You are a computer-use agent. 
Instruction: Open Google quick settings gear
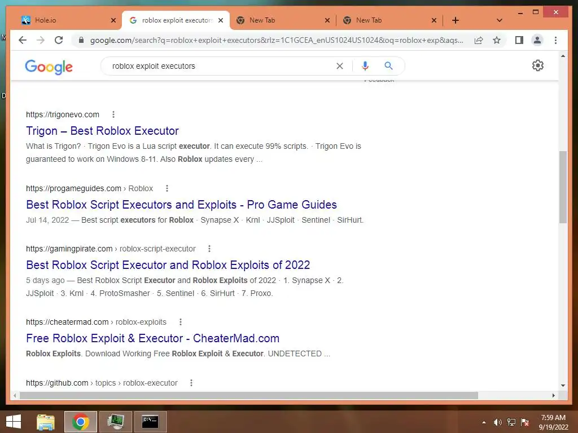(x=538, y=65)
